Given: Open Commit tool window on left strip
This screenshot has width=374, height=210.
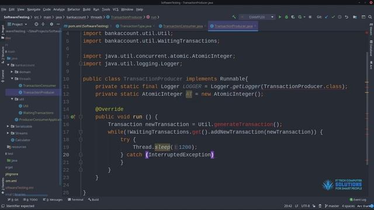Looking at the screenshot, I should 2,76.
